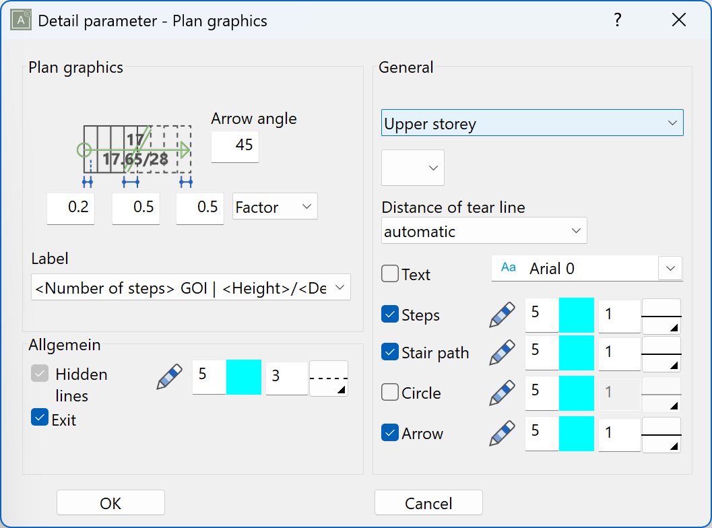712x528 pixels.
Task: Open the pen editor for Steps
Action: tap(501, 314)
